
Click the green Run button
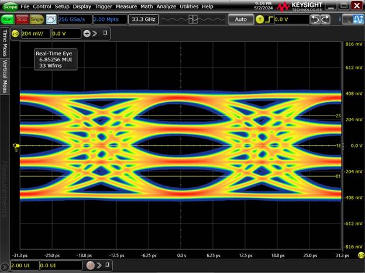(8, 19)
